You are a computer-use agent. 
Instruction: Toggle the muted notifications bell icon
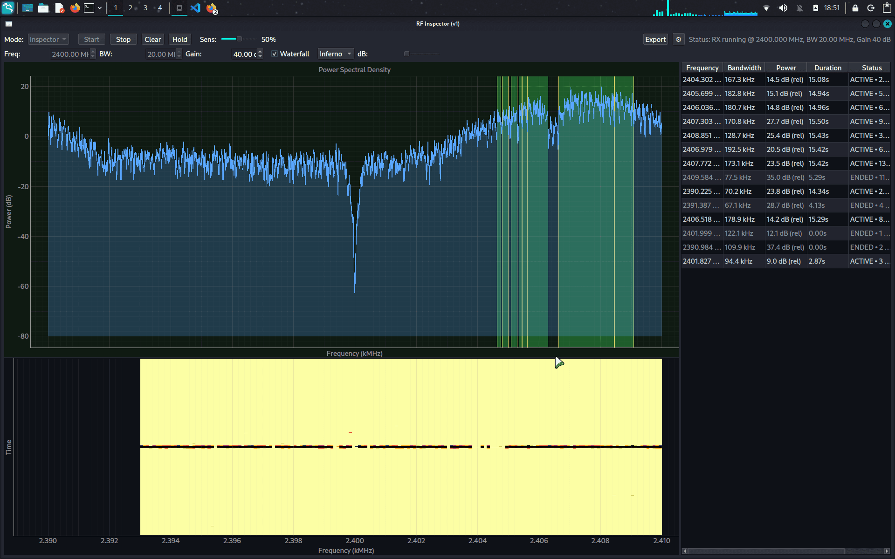[x=800, y=8]
